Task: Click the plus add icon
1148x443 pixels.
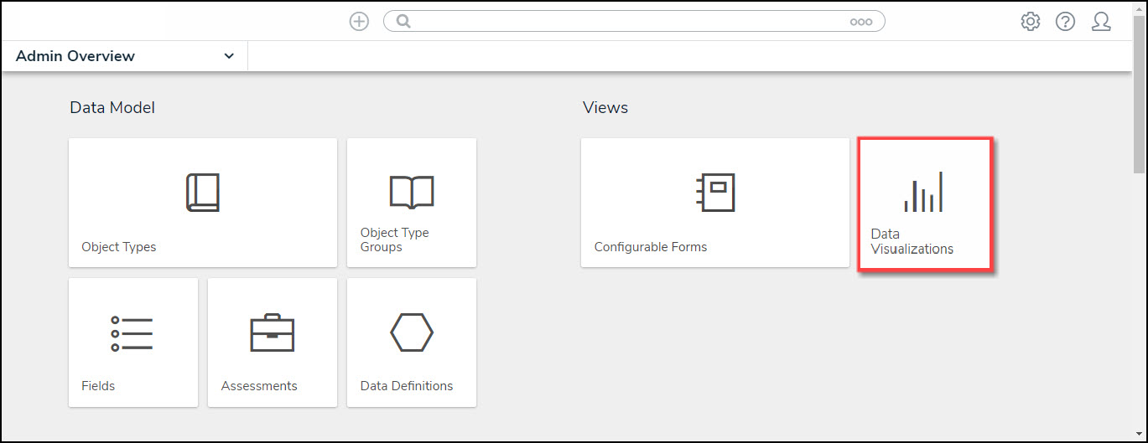Action: pyautogui.click(x=359, y=22)
